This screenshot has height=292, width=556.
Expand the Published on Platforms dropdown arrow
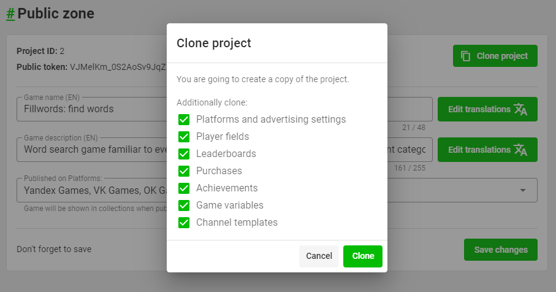point(523,190)
